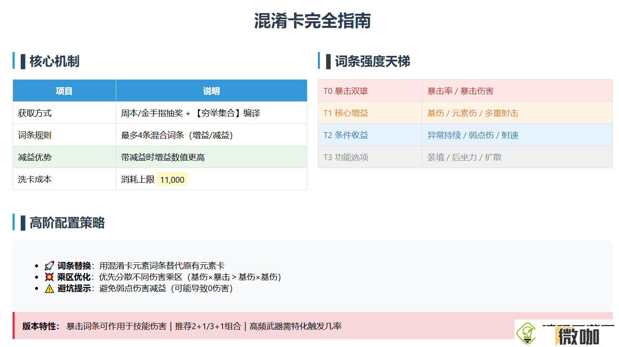619x347 pixels.
Task: Click the T3 功能选项 tier cell
Action: click(370, 157)
